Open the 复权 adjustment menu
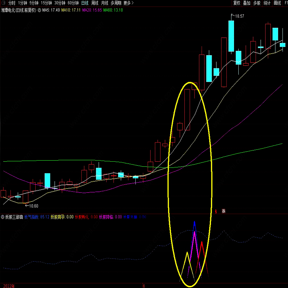The height and width of the screenshot is (288, 288). 237,3
